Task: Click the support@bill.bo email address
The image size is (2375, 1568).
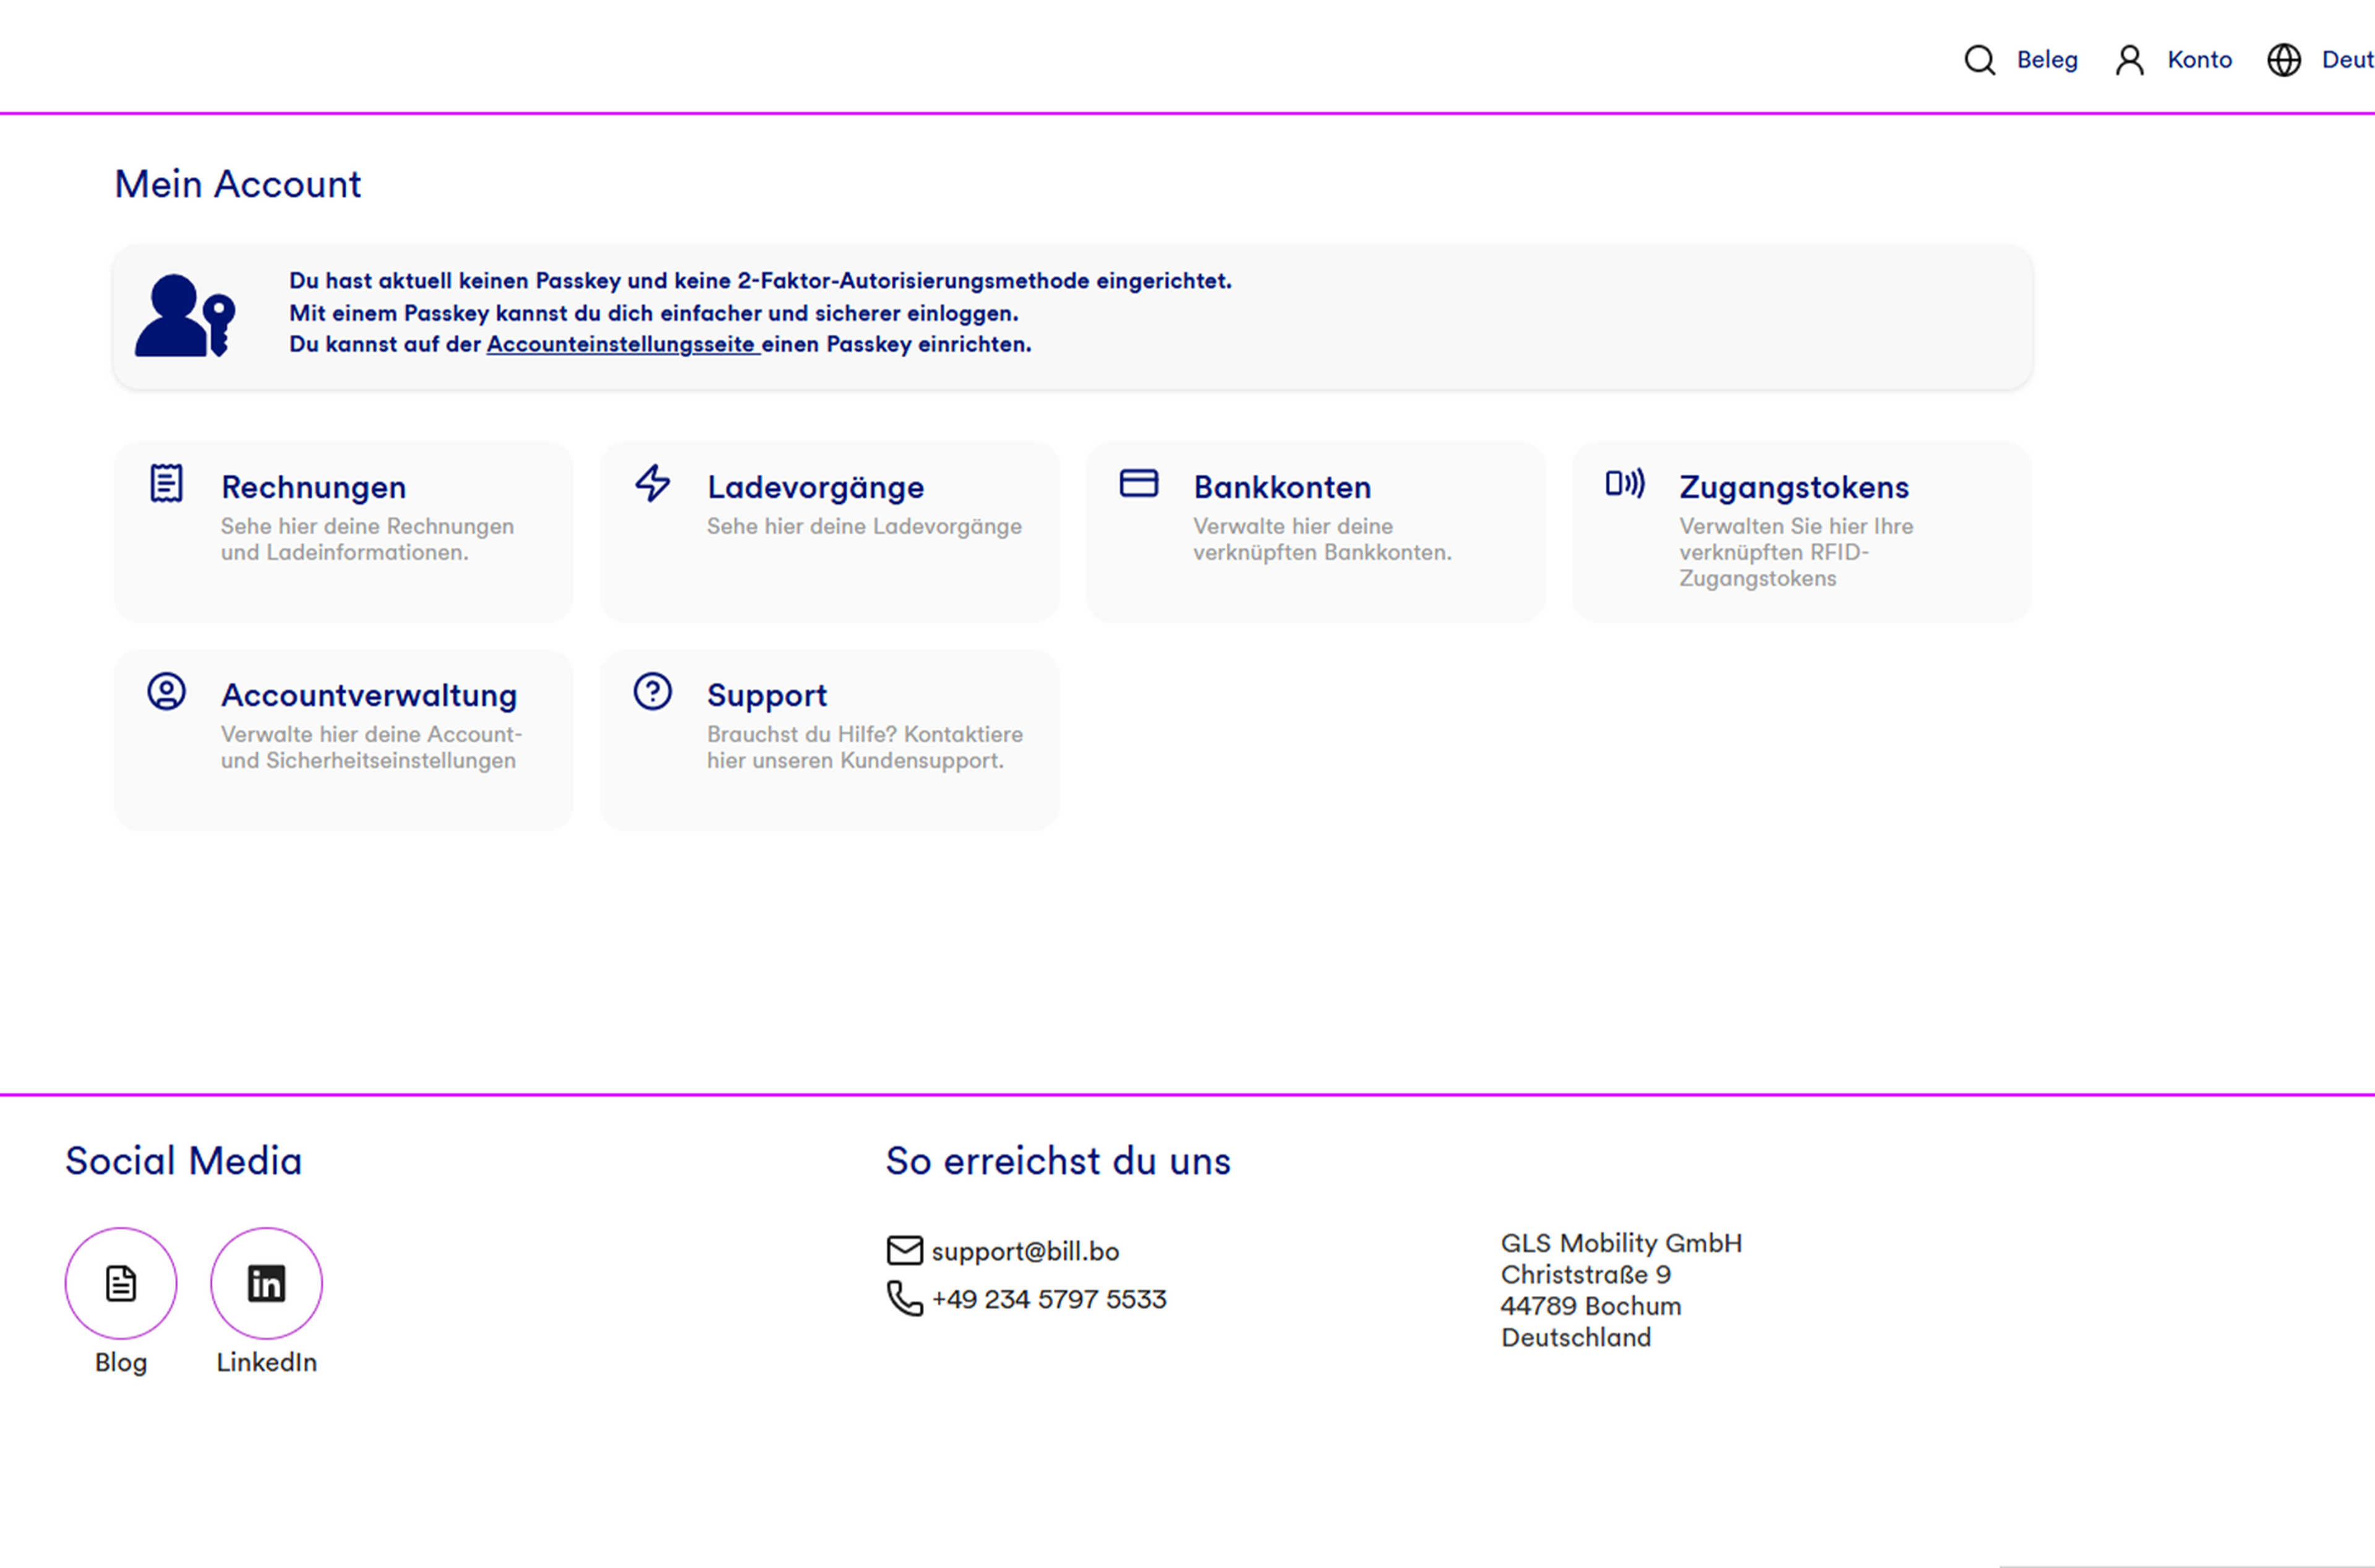Action: coord(1025,1251)
